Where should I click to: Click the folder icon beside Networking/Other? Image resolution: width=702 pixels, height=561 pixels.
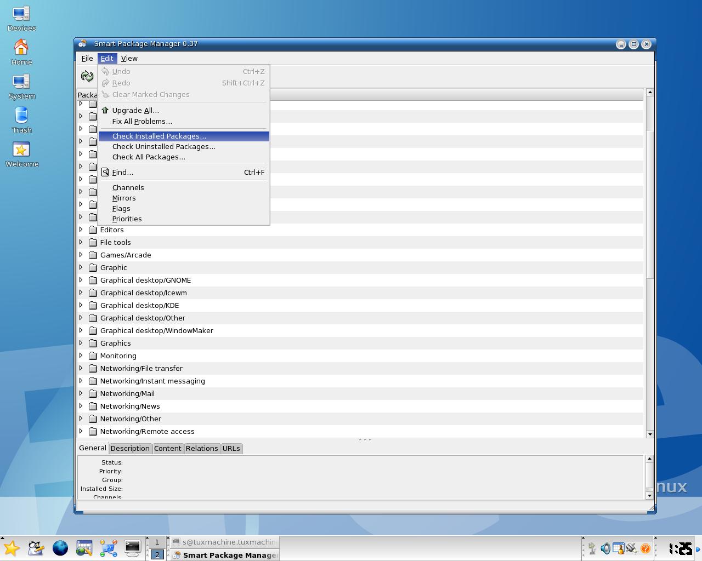pos(93,419)
